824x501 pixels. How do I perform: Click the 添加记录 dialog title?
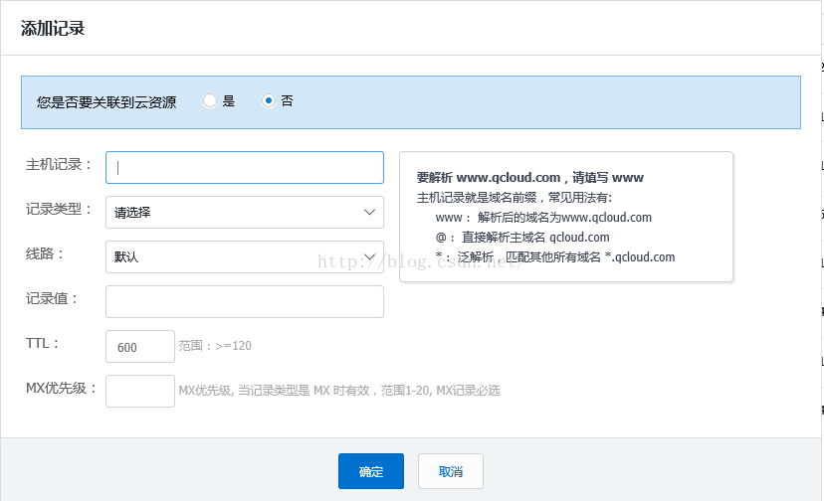(x=53, y=29)
